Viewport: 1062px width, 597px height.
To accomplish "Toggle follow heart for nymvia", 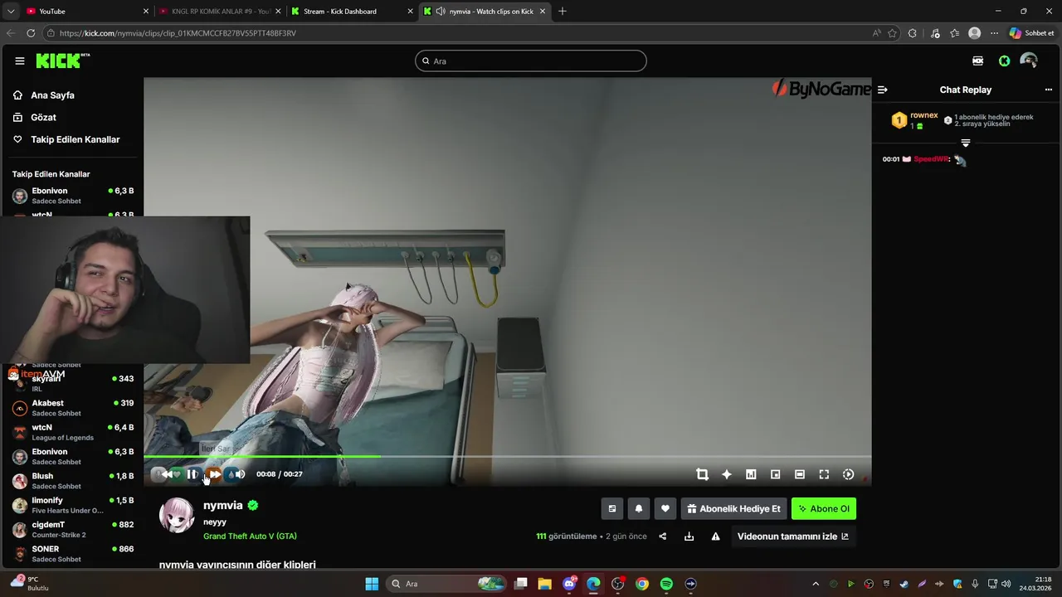I will [665, 509].
